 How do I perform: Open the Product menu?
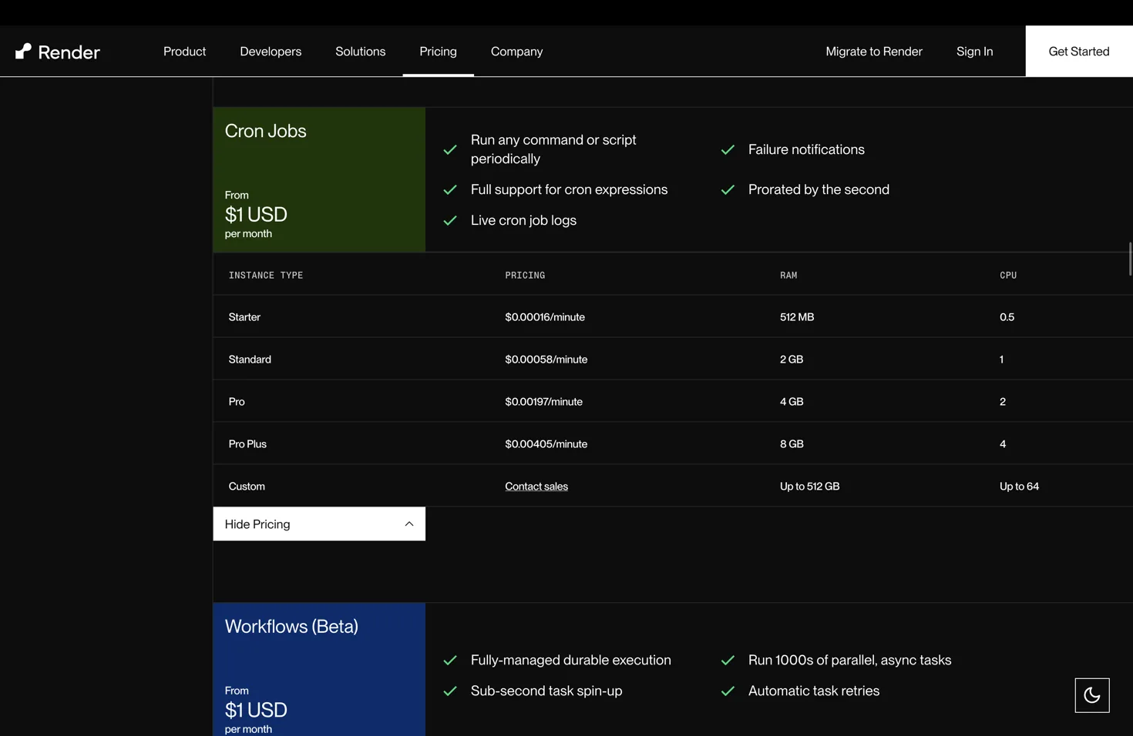(x=184, y=52)
